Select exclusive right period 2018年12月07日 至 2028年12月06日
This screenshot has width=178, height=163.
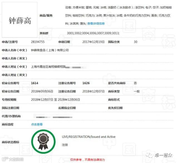pyautogui.click(x=55, y=100)
